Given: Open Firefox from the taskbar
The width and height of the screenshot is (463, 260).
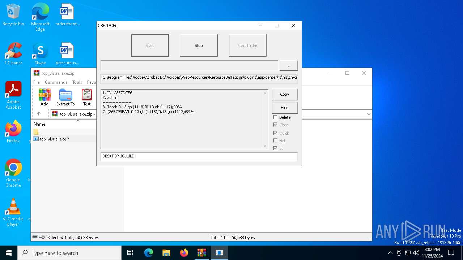Looking at the screenshot, I should click(184, 253).
